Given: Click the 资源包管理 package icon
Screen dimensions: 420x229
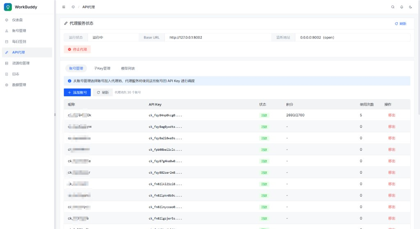Looking at the screenshot, I should click(7, 63).
